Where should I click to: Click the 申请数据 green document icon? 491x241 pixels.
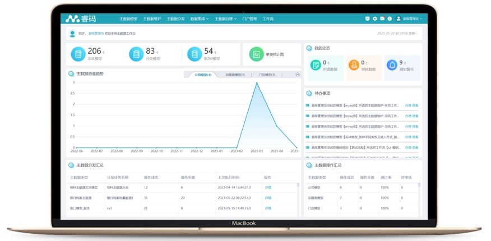point(316,65)
